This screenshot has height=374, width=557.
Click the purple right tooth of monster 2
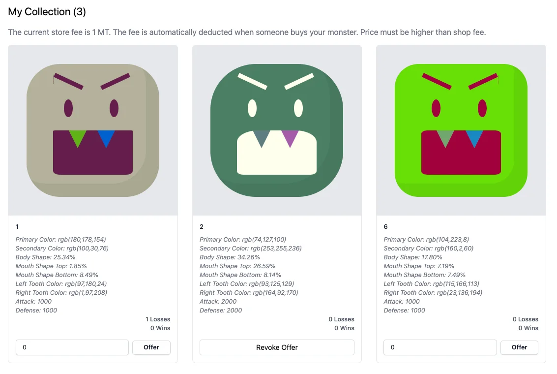(x=290, y=137)
